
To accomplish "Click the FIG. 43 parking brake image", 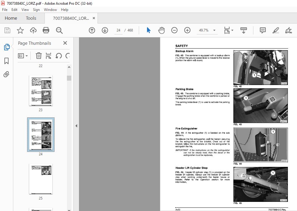I will (261, 106).
